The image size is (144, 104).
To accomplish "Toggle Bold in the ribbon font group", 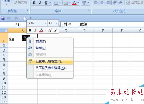I will coord(34,3).
